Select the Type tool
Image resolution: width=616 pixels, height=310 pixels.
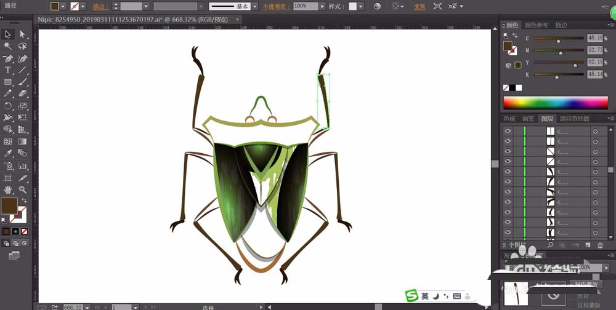(x=8, y=70)
